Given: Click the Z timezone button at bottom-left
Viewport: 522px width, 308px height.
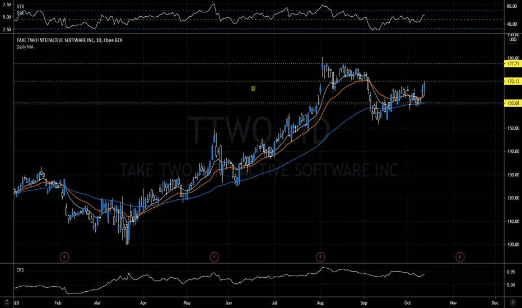Looking at the screenshot, I should coord(7,302).
